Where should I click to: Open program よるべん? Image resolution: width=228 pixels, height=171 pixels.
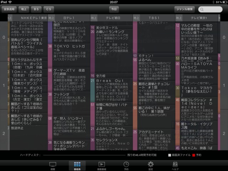click(154, 69)
